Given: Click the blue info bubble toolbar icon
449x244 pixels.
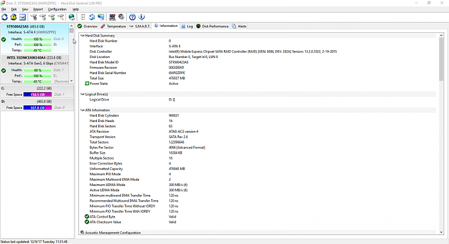Looking at the screenshot, I should [x=141, y=17].
